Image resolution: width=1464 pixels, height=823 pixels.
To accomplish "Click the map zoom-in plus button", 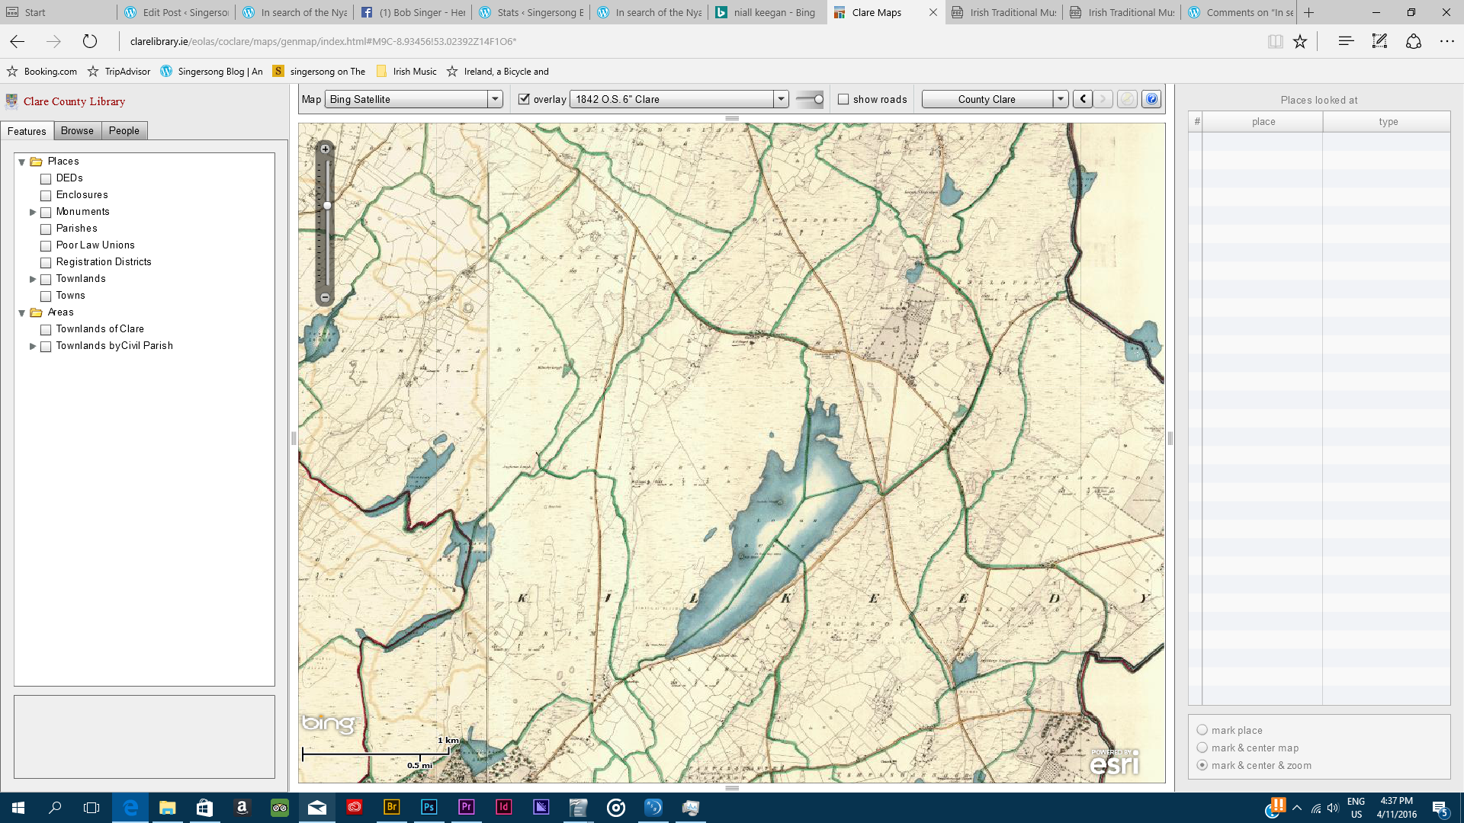I will tap(326, 149).
